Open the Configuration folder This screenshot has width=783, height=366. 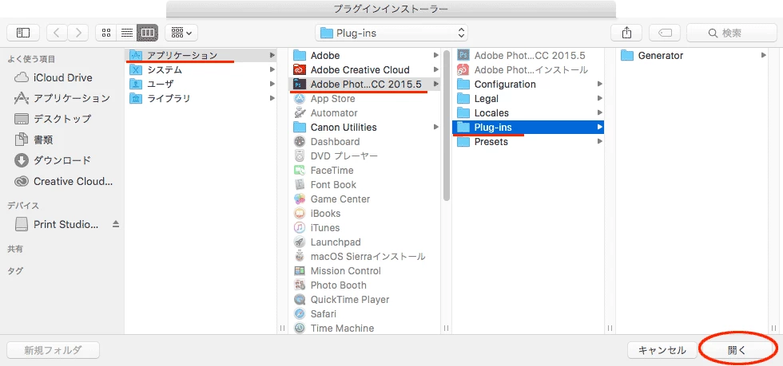(x=529, y=85)
